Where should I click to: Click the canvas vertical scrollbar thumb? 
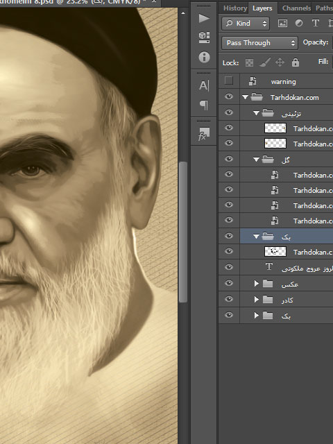pos(183,232)
